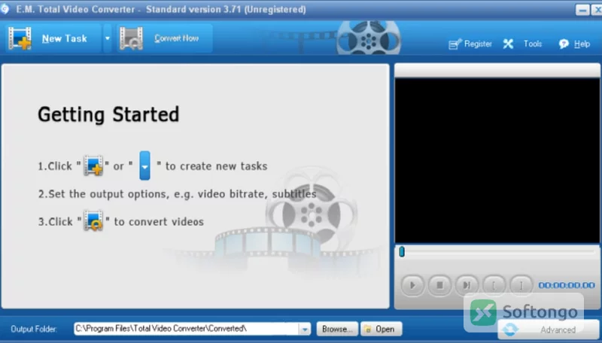Screen dimensions: 602x343
Task: Click the Output Folder path field
Action: tap(186, 329)
